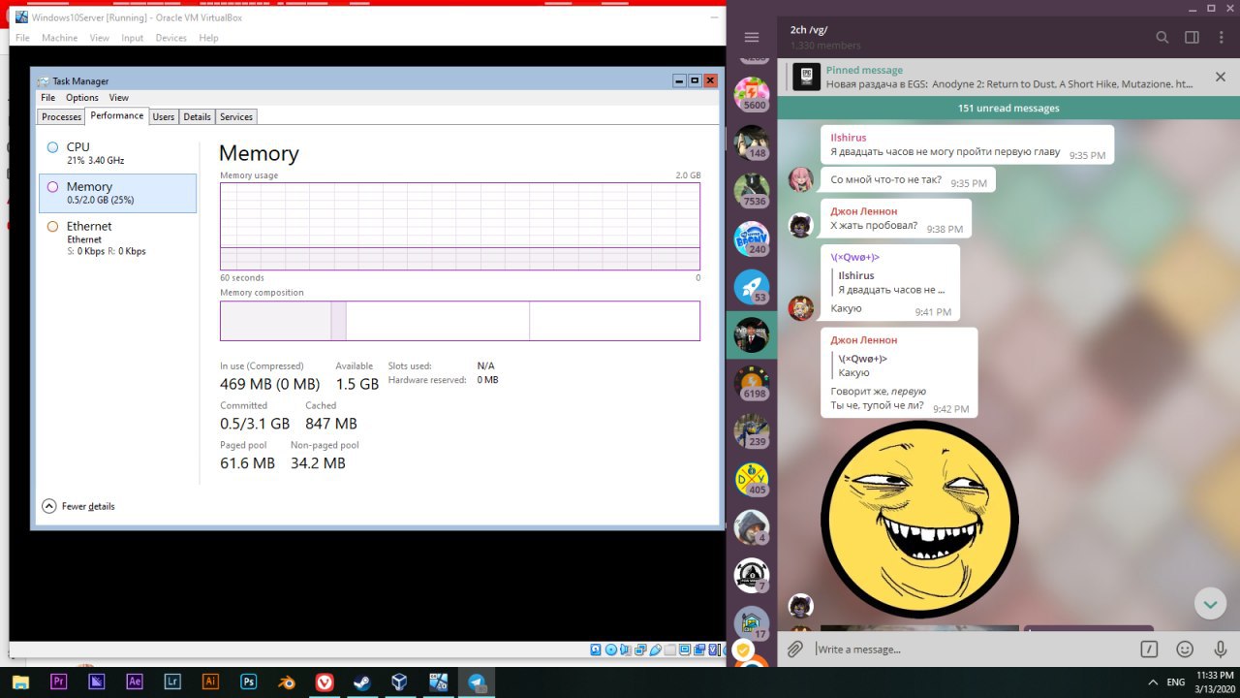1240x698 pixels.
Task: Open the emoji picker
Action: (x=1185, y=650)
